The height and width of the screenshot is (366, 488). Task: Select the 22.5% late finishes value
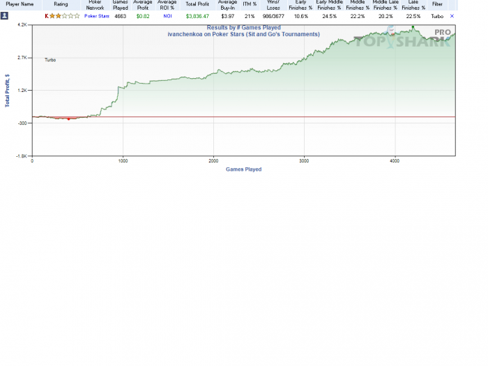(413, 16)
